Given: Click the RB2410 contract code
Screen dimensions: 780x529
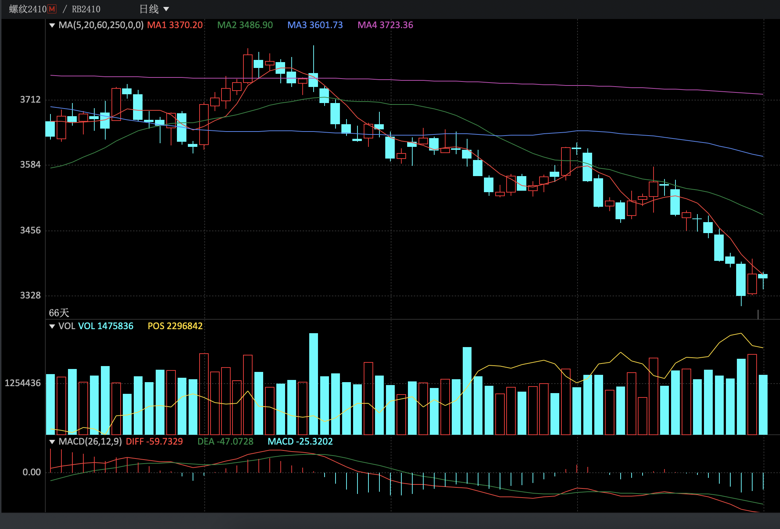Looking at the screenshot, I should tap(86, 9).
